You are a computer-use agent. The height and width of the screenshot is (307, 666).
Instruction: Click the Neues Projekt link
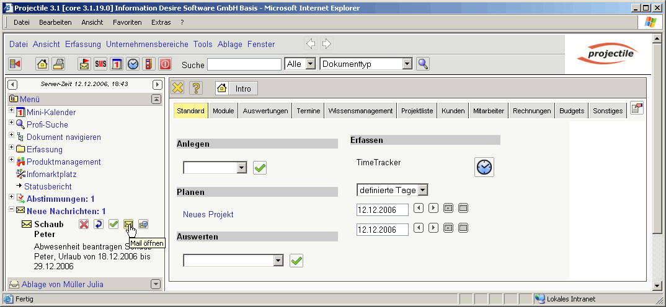(208, 214)
